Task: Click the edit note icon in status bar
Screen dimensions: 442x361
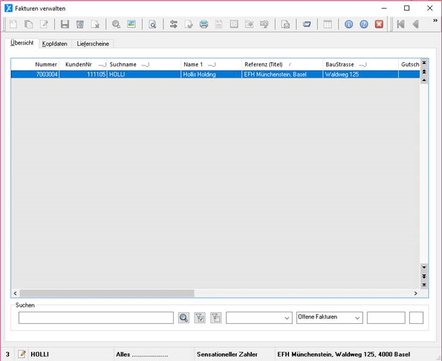Action: [x=22, y=354]
